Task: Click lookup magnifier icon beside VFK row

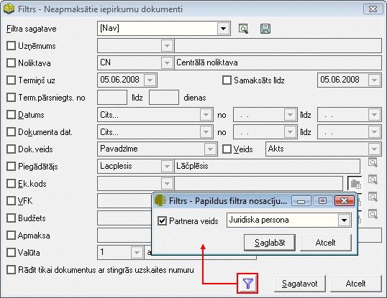Action: coord(373,197)
